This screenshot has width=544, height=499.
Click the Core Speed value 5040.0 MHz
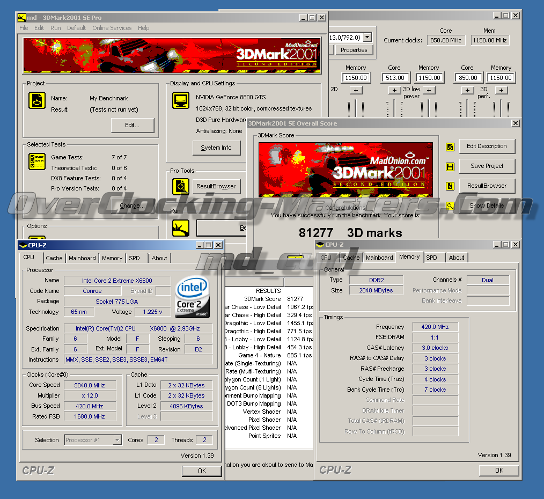click(x=90, y=385)
